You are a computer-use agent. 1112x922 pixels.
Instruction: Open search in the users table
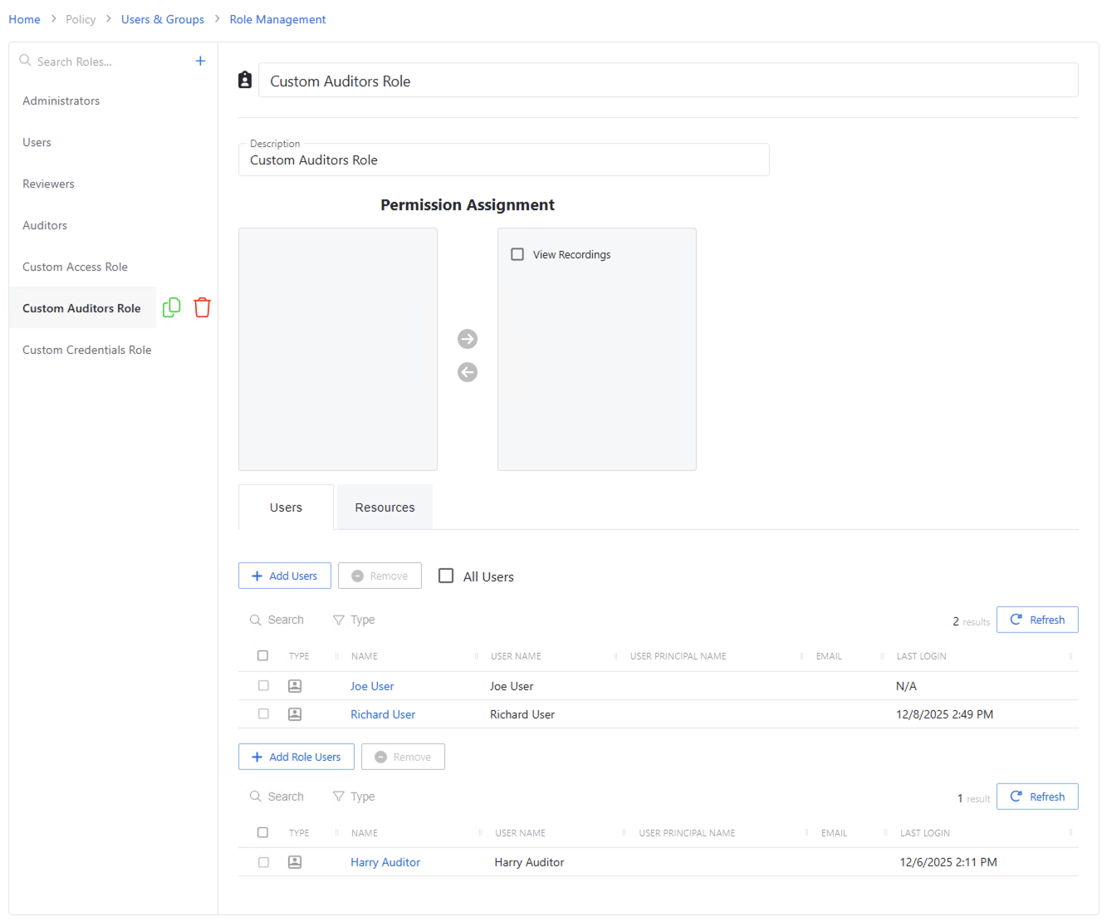[x=277, y=620]
